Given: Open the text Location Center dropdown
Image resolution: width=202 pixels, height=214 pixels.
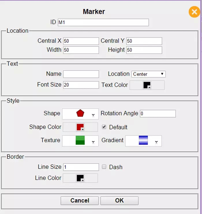Looking at the screenshot, I should coord(148,74).
